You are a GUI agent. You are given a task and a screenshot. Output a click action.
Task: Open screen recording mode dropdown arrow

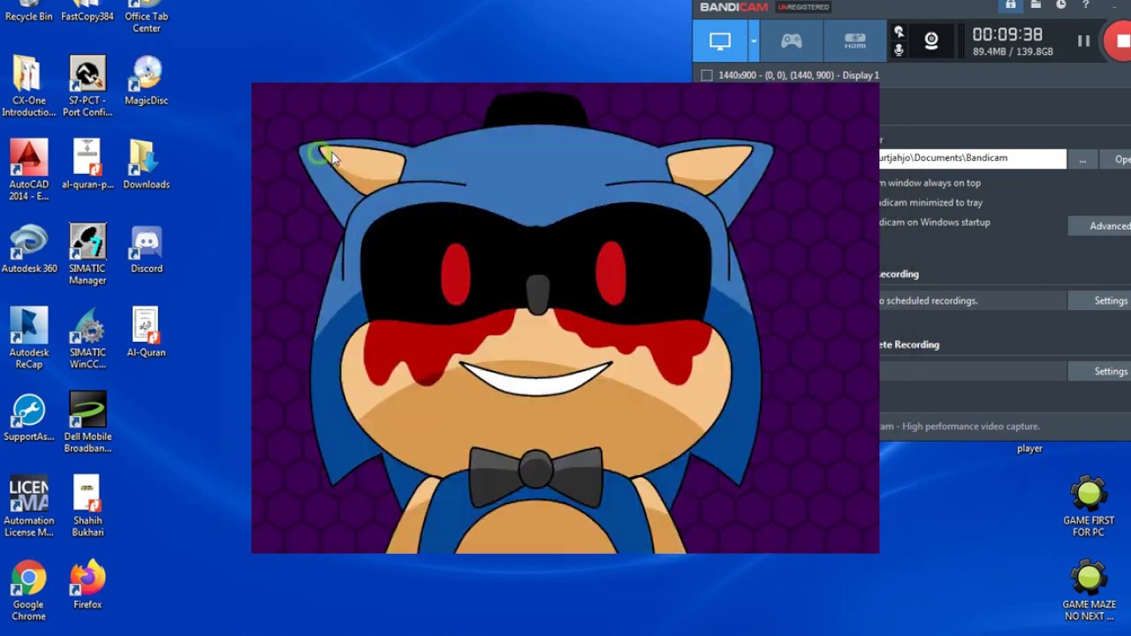tap(754, 41)
